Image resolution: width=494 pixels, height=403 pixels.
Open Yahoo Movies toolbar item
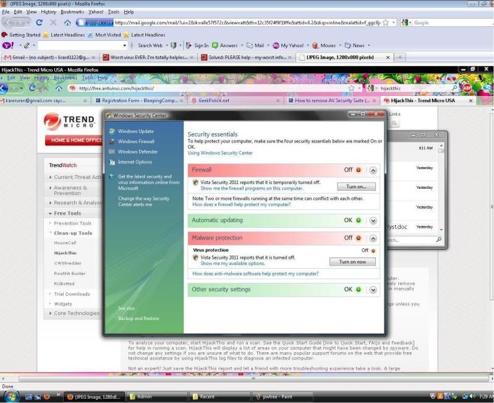[324, 45]
